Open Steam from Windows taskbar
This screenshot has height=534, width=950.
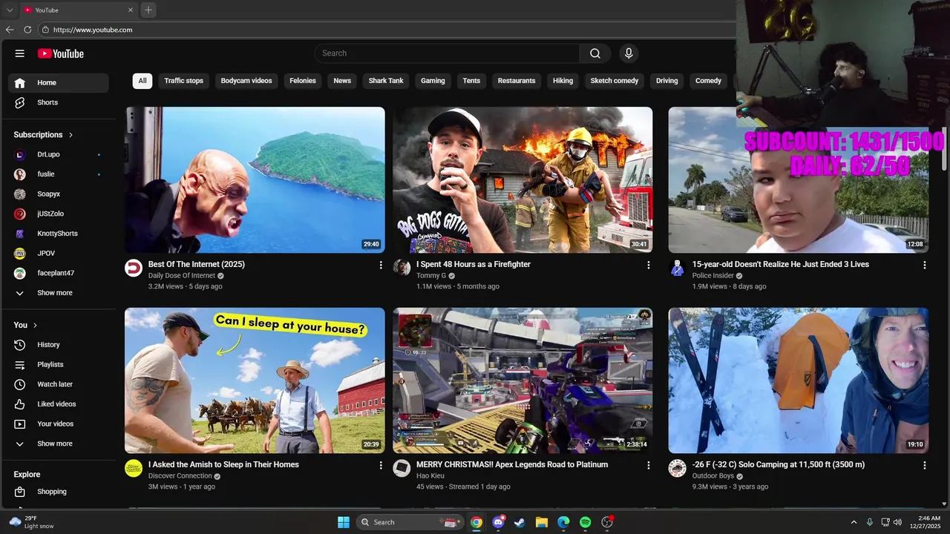pyautogui.click(x=520, y=522)
